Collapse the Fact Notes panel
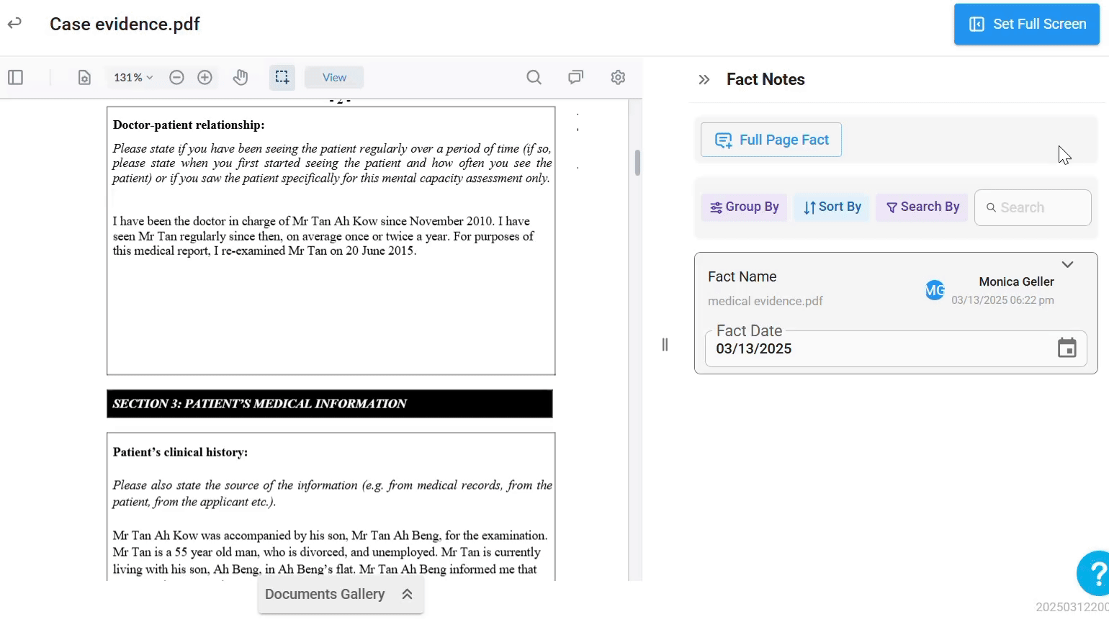Viewport: 1109px width, 622px height. click(x=704, y=80)
